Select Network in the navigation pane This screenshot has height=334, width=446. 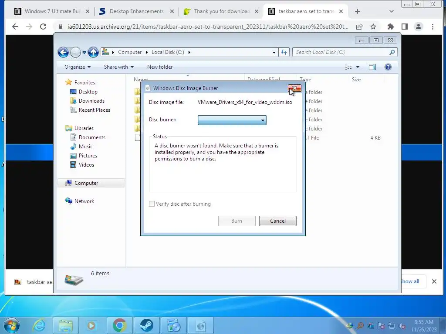click(84, 201)
